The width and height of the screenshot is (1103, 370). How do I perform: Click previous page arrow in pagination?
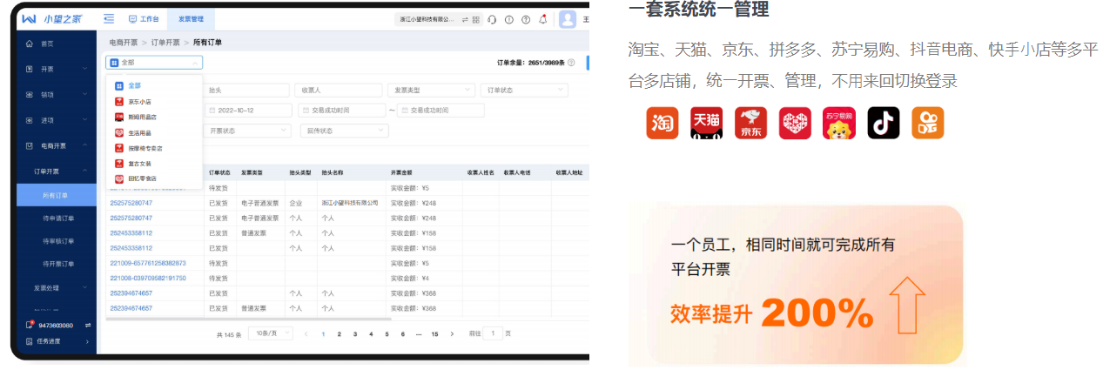pos(306,333)
